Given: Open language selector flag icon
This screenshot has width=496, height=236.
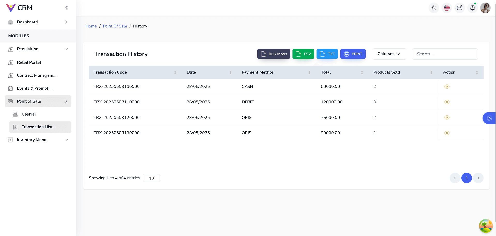Looking at the screenshot, I should pyautogui.click(x=447, y=8).
